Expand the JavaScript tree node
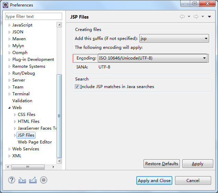The width and height of the screenshot is (218, 193). tap(9, 25)
